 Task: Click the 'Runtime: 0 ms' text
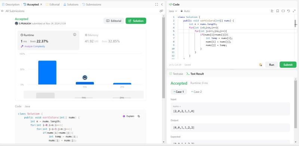pos(199,83)
